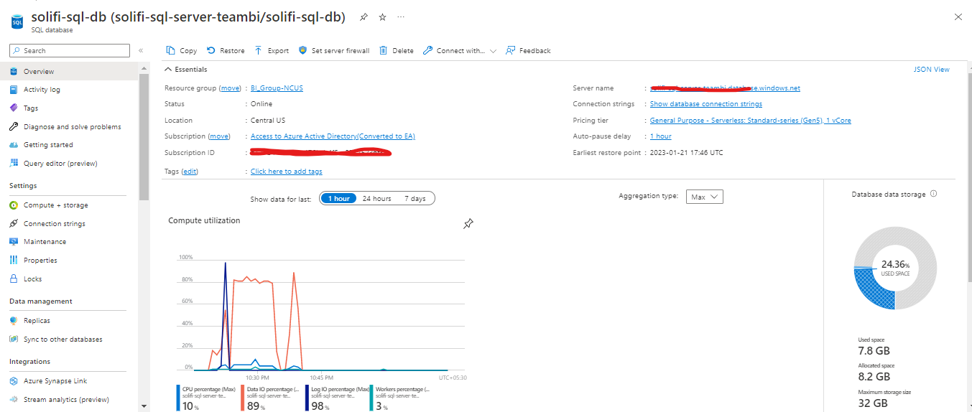Click the 7.8 GB used space value
Viewport: 972px width, 412px height.
(874, 350)
